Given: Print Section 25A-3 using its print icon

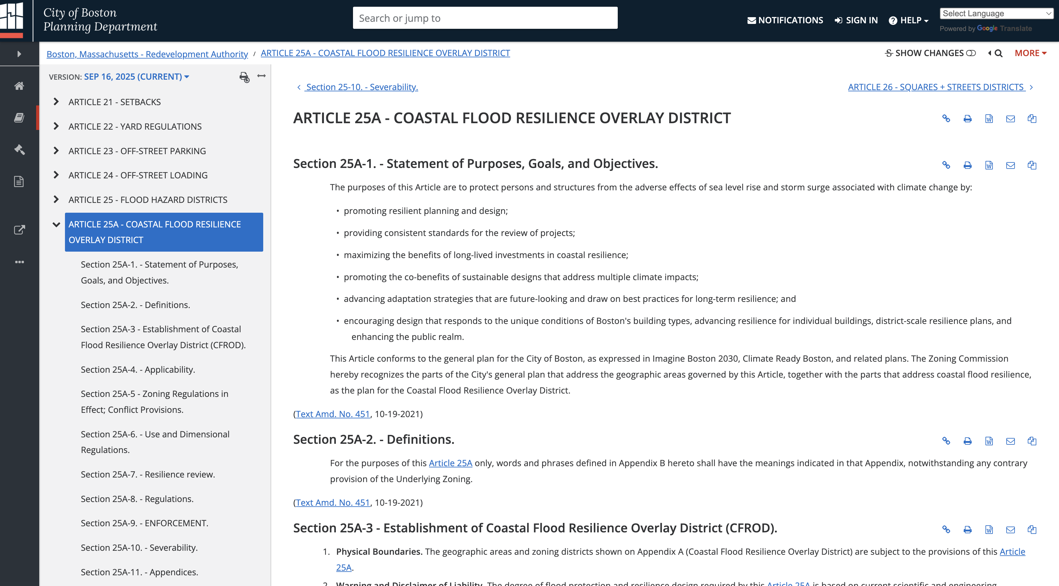Looking at the screenshot, I should [x=967, y=530].
